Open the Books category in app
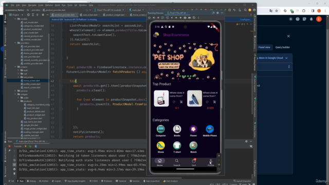Viewport: 329px width, 185px height. point(177,131)
